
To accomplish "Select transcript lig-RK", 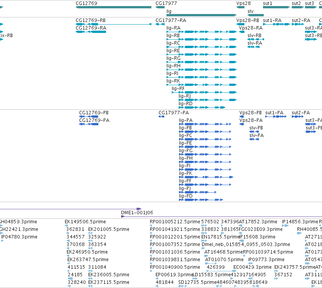I will click(201, 85).
